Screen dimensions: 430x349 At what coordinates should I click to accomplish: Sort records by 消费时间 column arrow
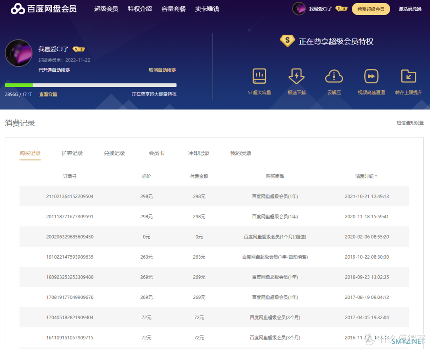376,176
